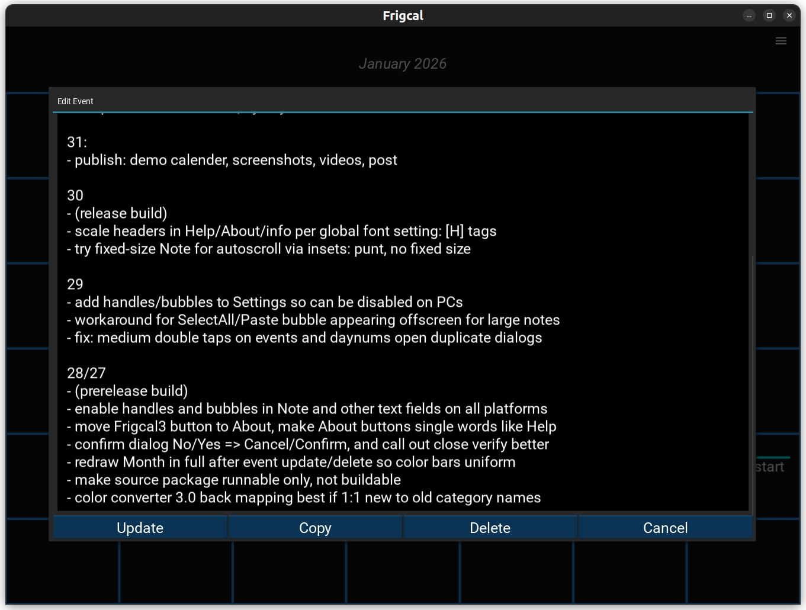The width and height of the screenshot is (806, 610).
Task: Click the Copy button
Action: pyautogui.click(x=315, y=528)
